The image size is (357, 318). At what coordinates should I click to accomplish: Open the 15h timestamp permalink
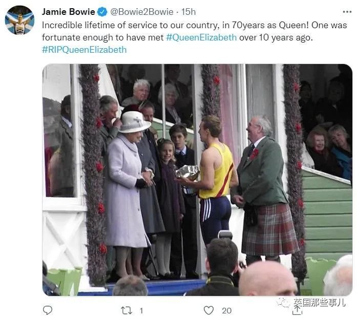tap(188, 12)
